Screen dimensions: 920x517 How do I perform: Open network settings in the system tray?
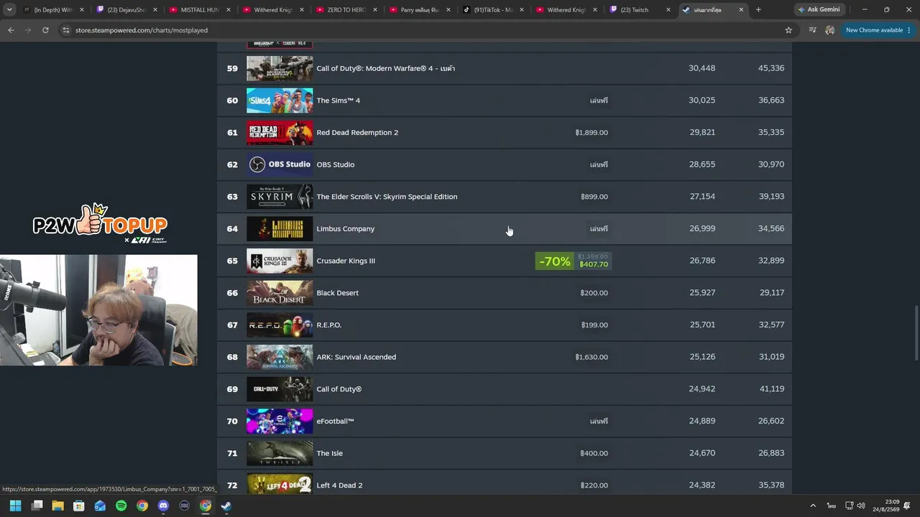point(849,506)
